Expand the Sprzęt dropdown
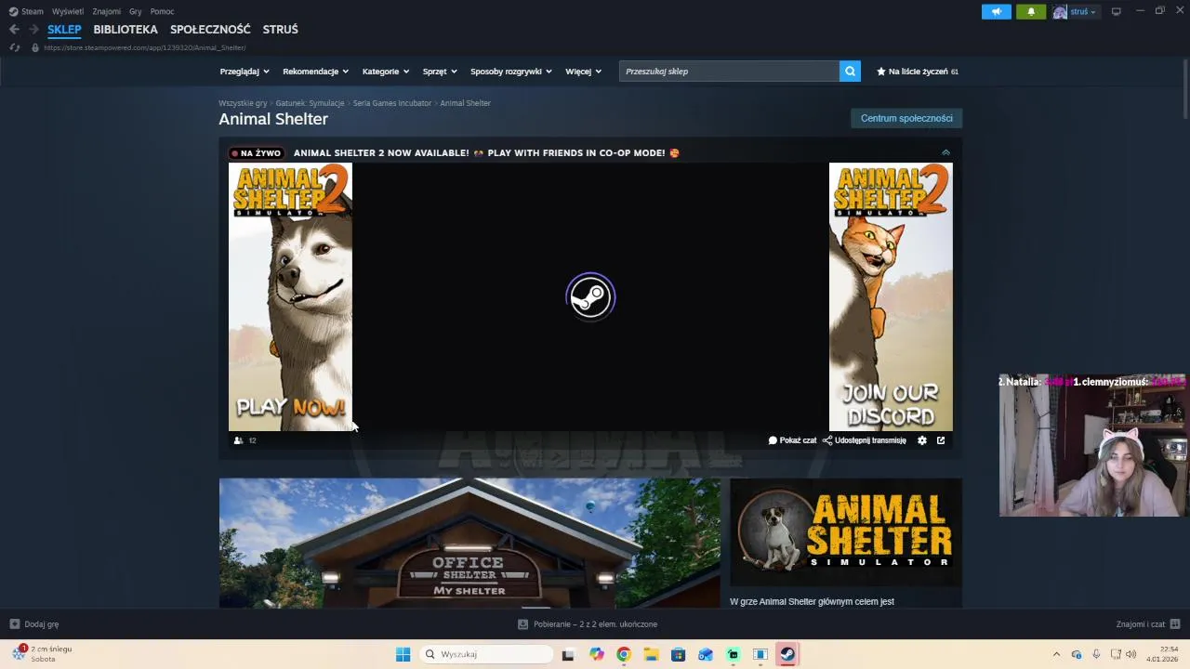Screen dimensions: 1190x669 440,72
